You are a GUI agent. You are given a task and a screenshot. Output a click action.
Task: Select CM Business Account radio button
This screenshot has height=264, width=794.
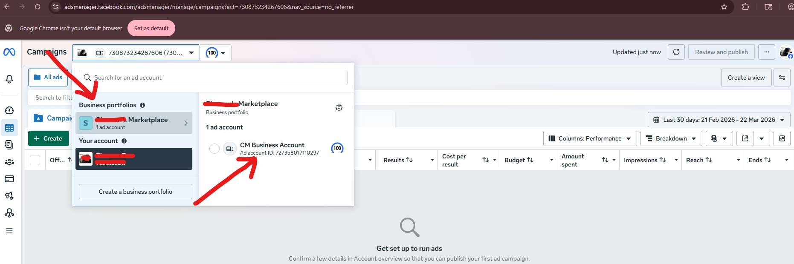click(x=214, y=149)
